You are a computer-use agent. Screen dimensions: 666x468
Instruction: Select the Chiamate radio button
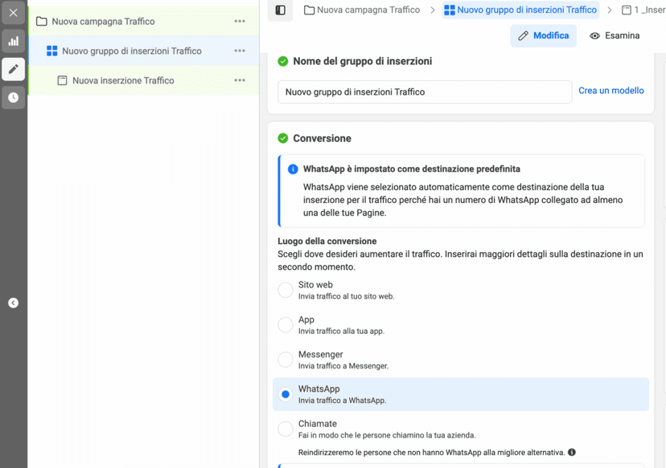click(286, 429)
